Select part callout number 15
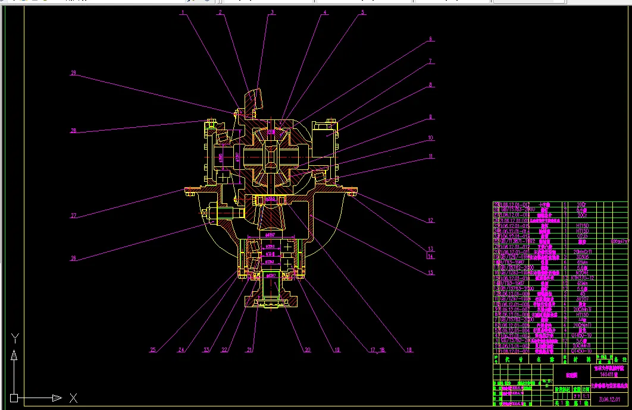632x410 pixels. pyautogui.click(x=430, y=273)
